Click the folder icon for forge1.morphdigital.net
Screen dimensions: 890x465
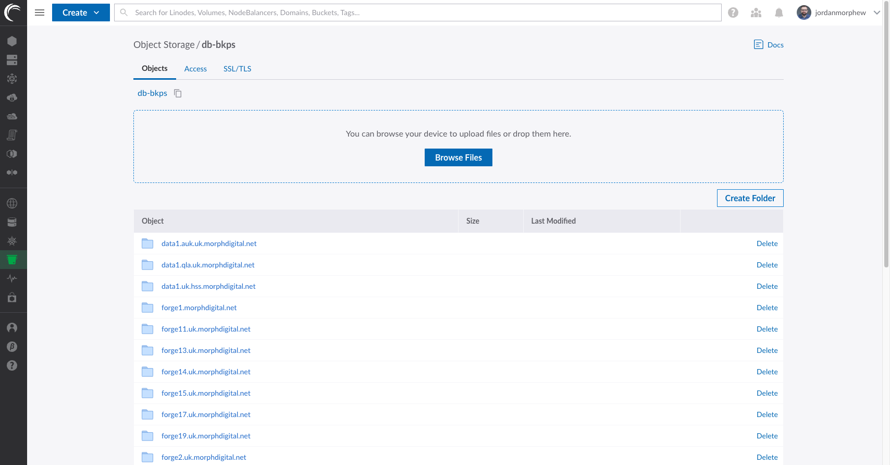(147, 308)
